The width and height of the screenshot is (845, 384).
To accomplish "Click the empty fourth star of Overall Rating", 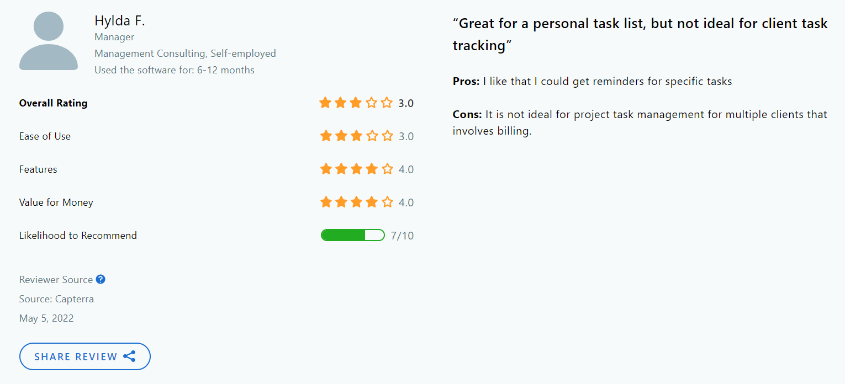I will pyautogui.click(x=372, y=103).
